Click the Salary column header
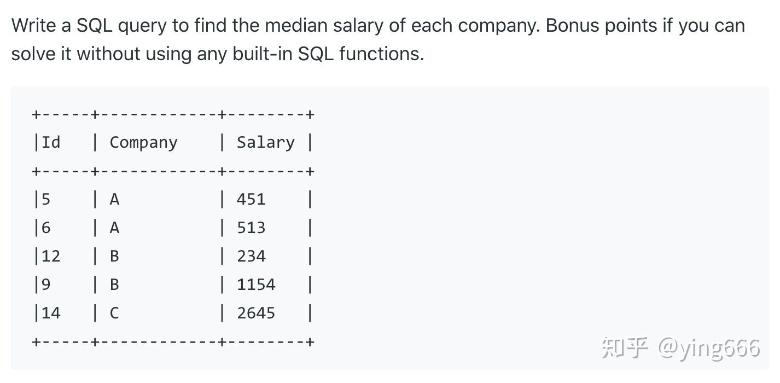 pyautogui.click(x=265, y=143)
